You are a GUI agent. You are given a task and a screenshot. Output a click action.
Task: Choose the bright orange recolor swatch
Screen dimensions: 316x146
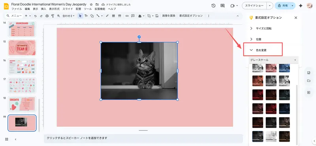coord(258,81)
